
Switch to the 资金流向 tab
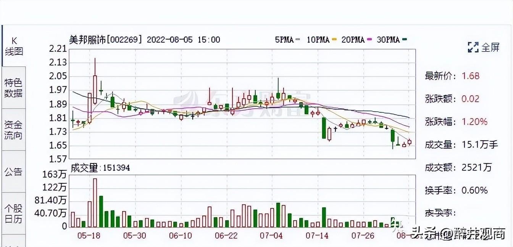click(14, 130)
